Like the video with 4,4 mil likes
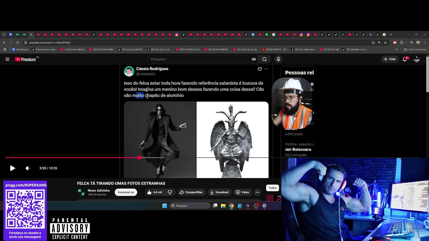 [x=154, y=192]
